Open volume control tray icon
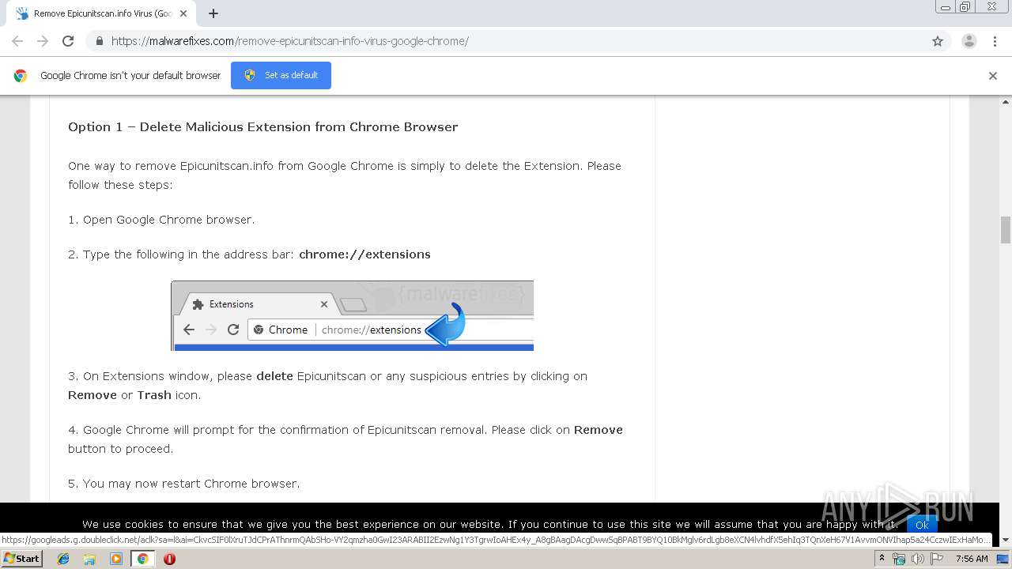This screenshot has height=569, width=1012. coord(917,559)
